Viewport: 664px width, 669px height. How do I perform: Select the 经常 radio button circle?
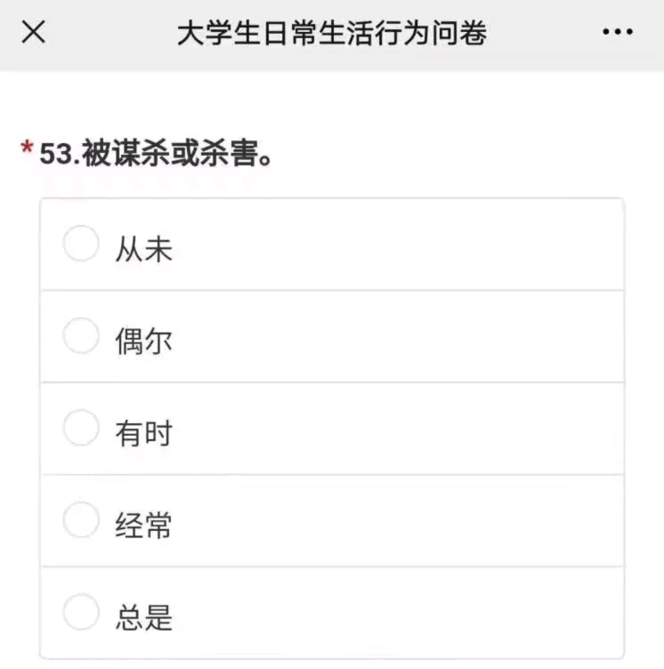(81, 520)
